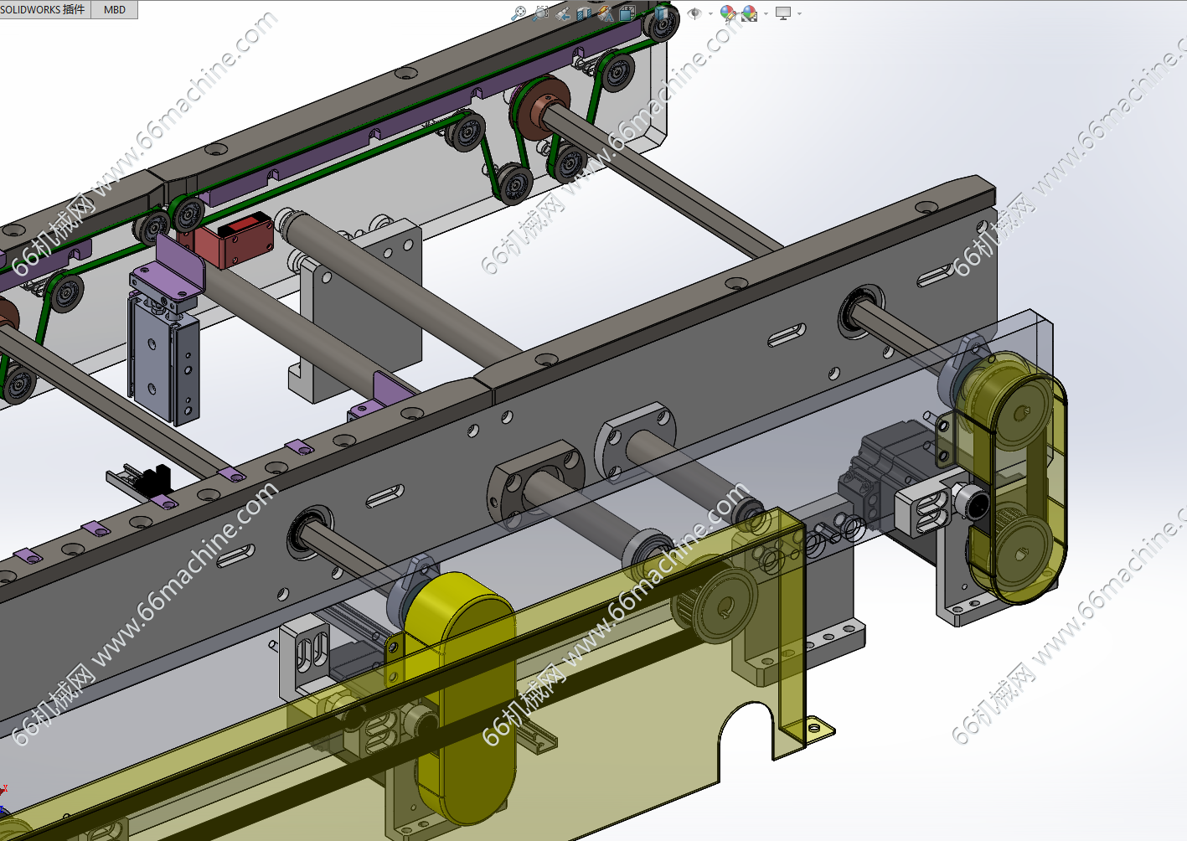Open the MBD tab
The width and height of the screenshot is (1187, 841).
point(115,10)
